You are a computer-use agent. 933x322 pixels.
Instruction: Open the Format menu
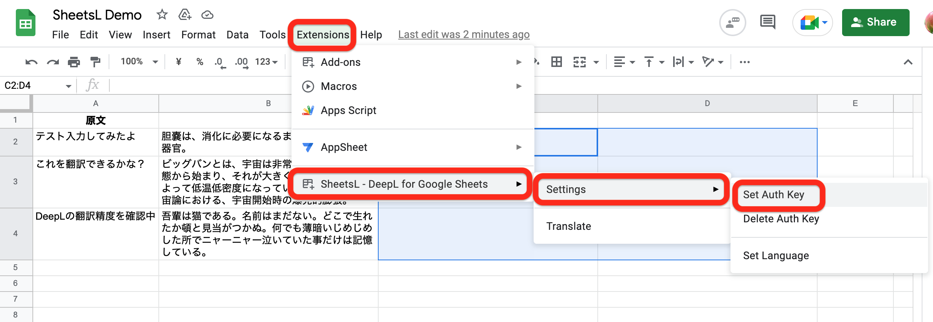pyautogui.click(x=198, y=35)
